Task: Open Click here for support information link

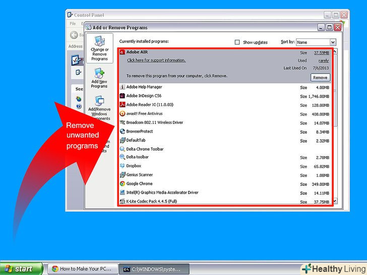Action: coord(156,60)
